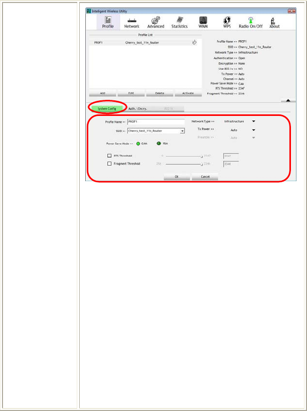
Task: Collapse the lower panel with up arrow
Action: coord(288,100)
